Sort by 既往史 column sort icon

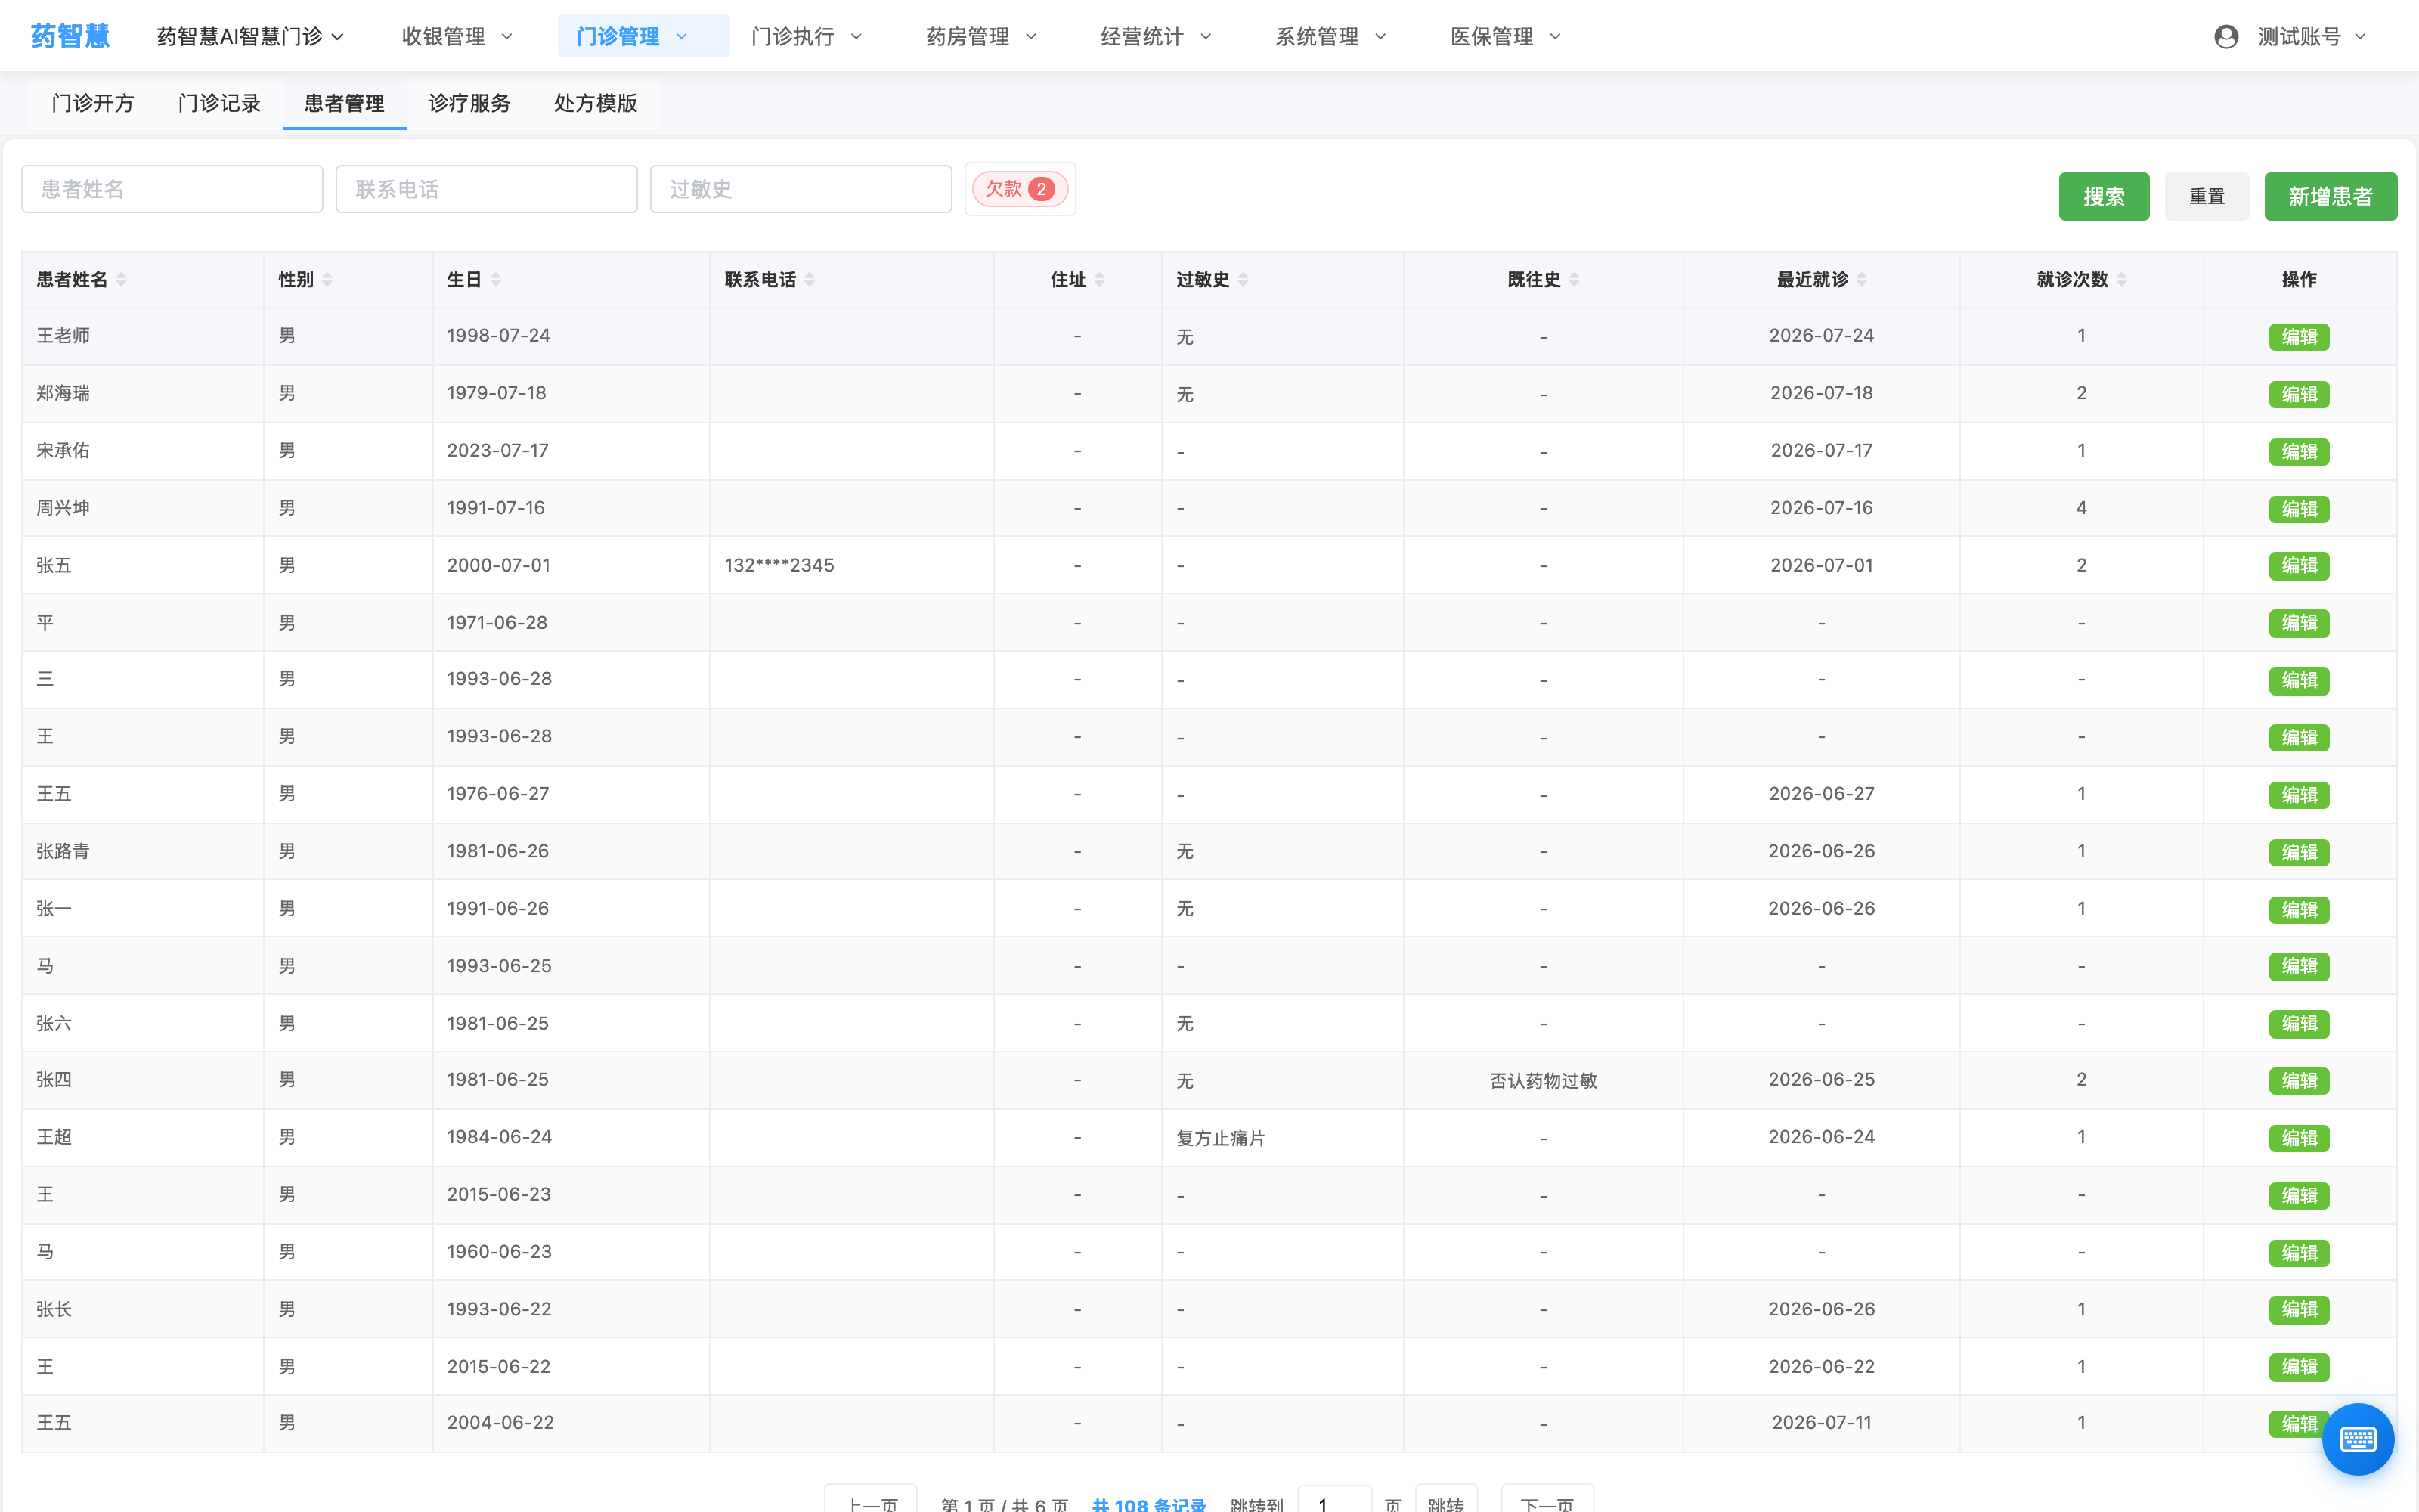[1575, 280]
